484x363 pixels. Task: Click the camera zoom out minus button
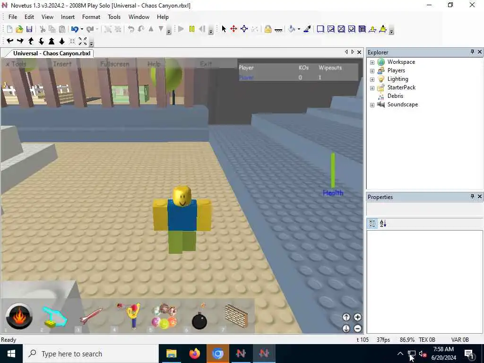tap(357, 328)
